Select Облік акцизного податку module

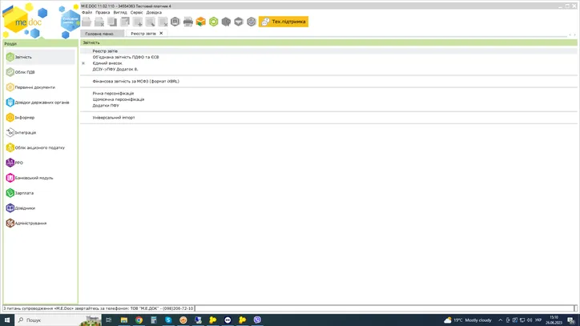39,147
